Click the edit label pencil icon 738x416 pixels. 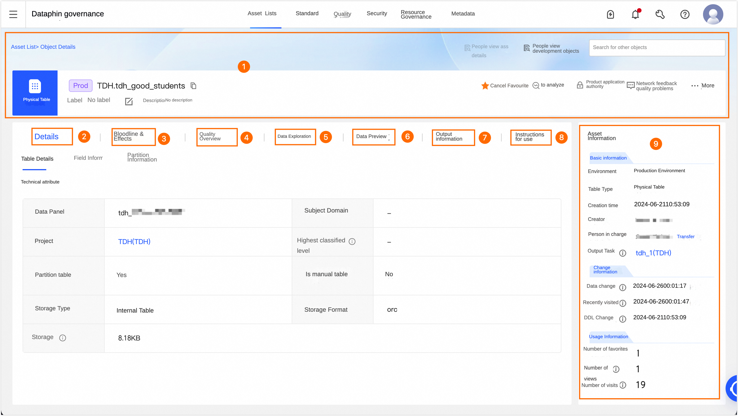pyautogui.click(x=129, y=101)
